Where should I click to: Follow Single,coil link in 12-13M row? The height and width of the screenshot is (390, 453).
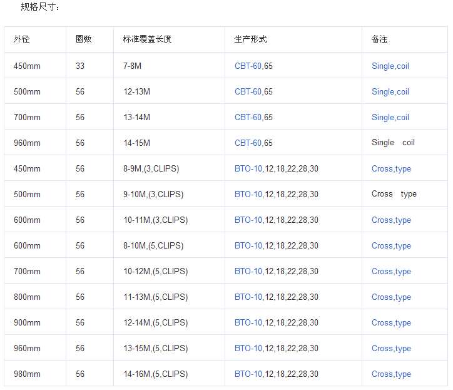(390, 92)
